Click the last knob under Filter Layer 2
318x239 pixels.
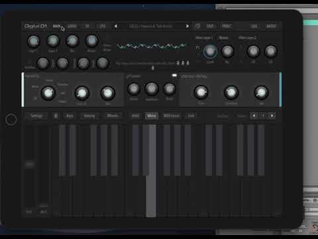click(270, 51)
